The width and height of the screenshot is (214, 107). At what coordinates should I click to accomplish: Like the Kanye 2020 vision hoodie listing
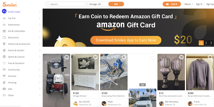(210, 57)
